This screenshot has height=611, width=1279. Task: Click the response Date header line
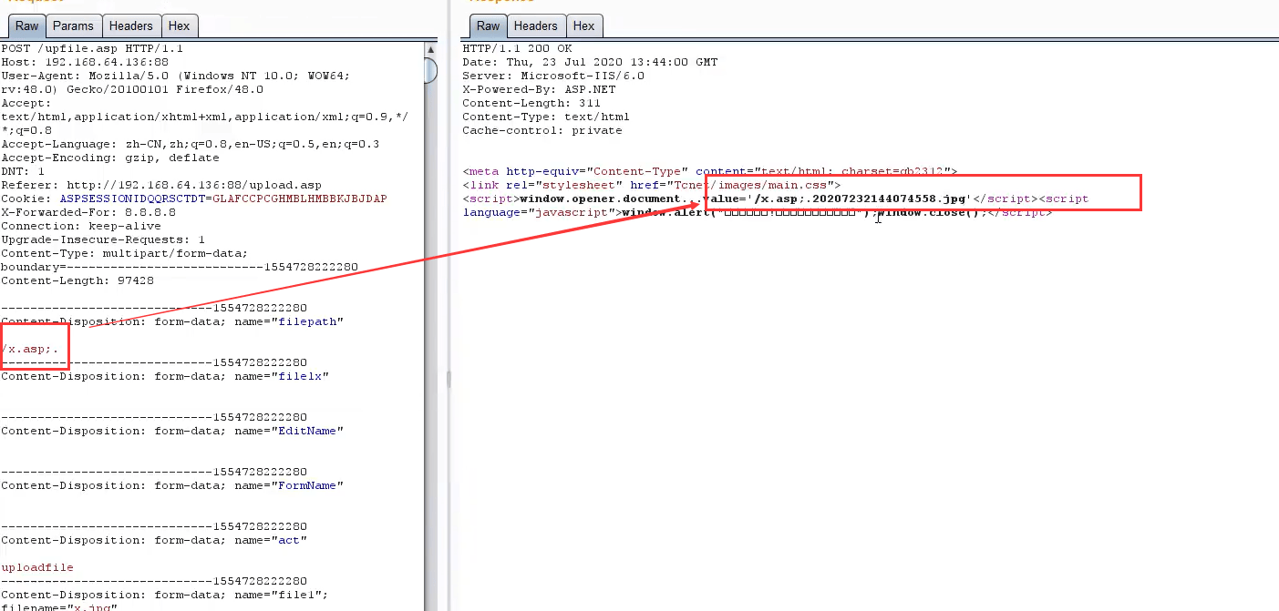591,62
